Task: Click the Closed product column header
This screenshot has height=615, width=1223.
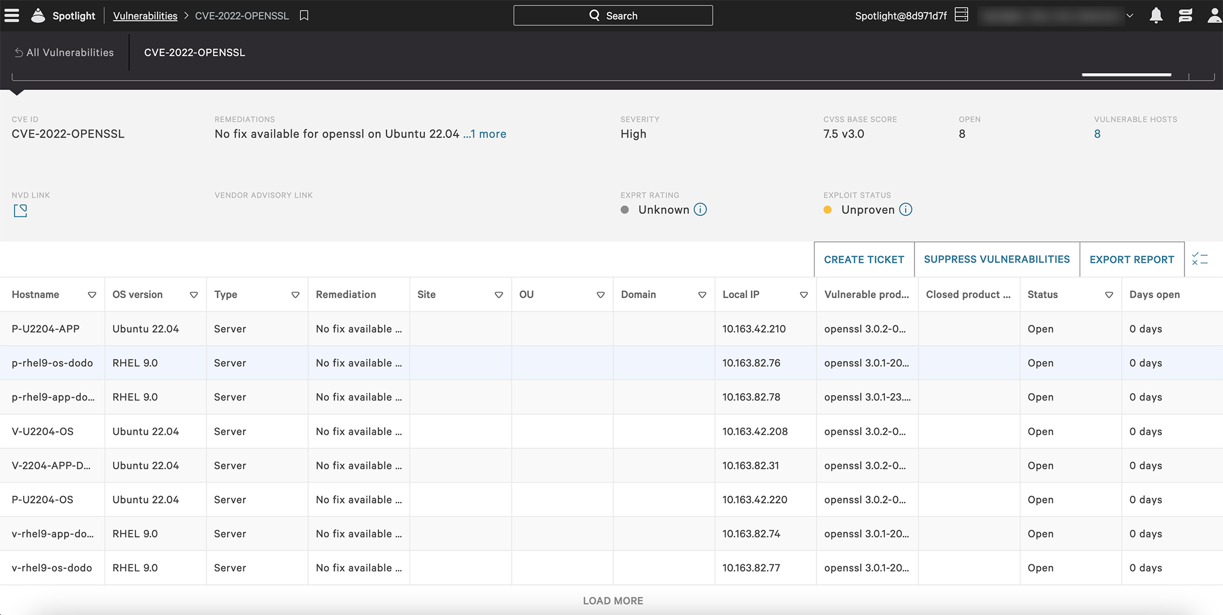Action: pos(968,295)
